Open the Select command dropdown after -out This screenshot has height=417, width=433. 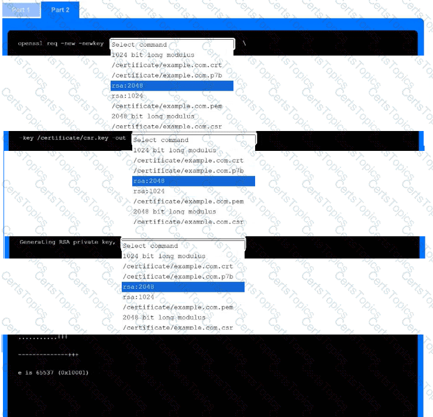194,140
